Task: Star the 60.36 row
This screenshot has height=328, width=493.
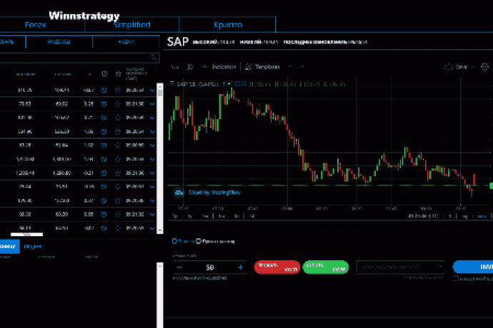Action: [118, 215]
